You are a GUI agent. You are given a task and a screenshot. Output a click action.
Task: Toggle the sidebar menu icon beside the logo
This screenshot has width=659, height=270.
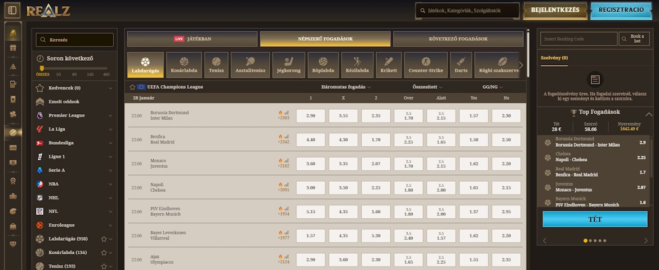(12, 10)
